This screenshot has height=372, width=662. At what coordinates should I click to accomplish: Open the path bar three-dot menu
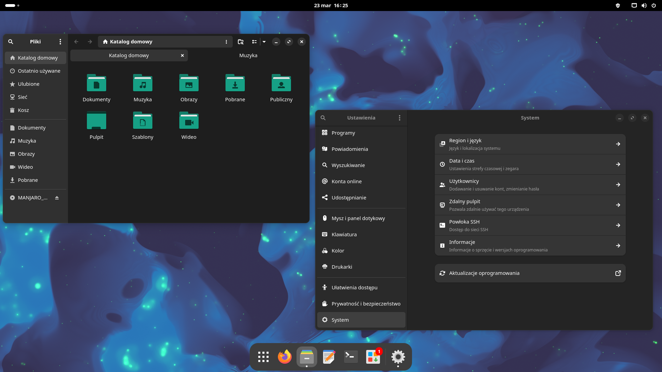226,42
